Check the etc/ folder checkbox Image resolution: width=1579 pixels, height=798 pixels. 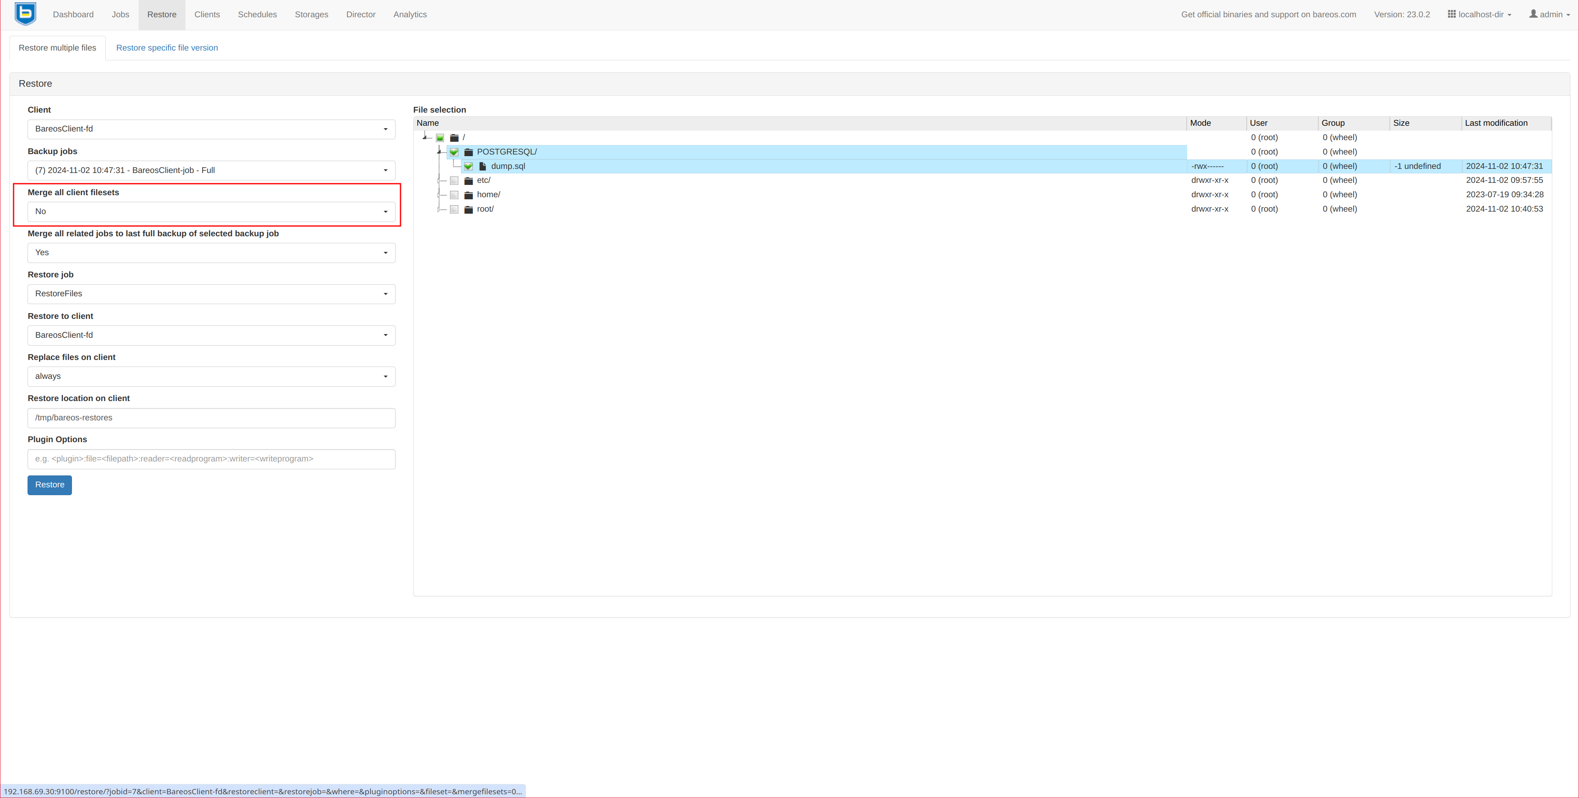click(454, 181)
